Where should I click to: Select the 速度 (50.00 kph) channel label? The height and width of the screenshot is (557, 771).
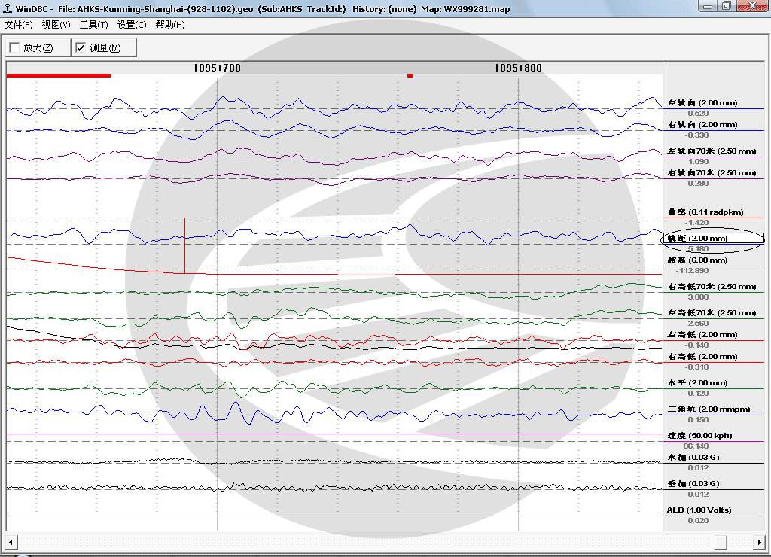click(699, 436)
